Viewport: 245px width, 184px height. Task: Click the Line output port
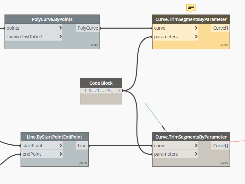point(82,146)
